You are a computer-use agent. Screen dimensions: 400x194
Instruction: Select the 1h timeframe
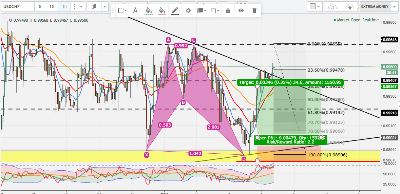pyautogui.click(x=64, y=6)
